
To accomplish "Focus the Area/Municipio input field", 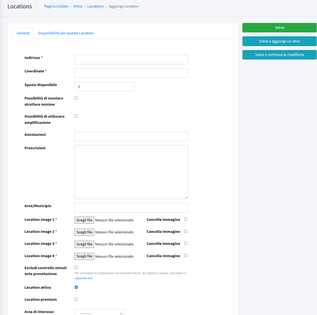I will point(131,208).
